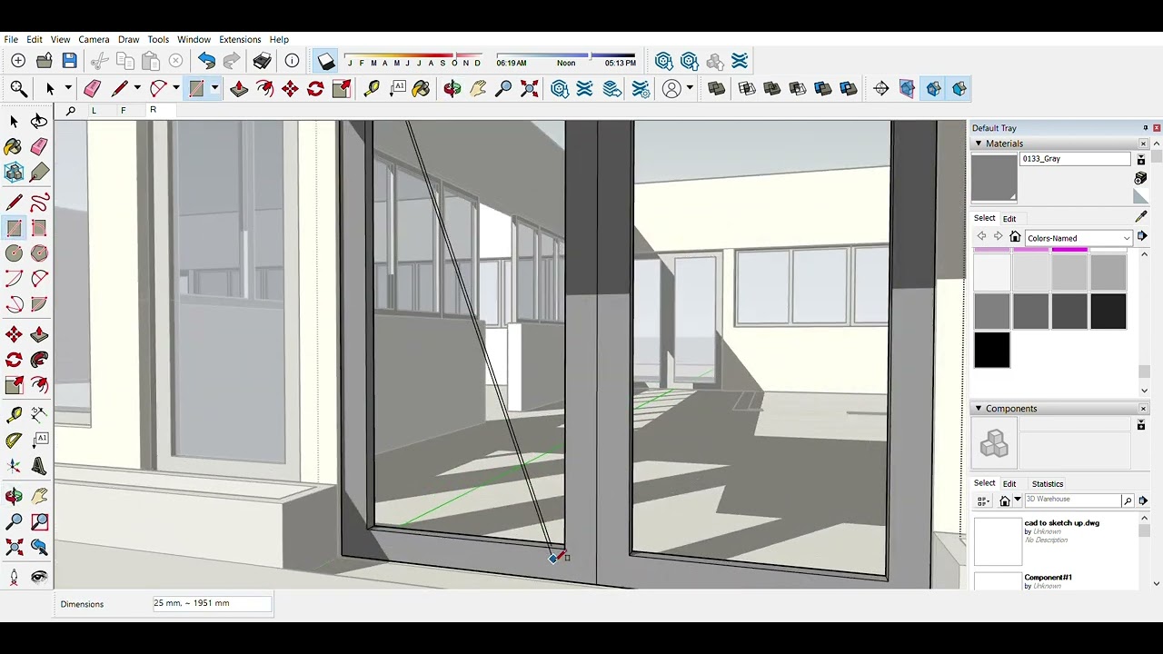This screenshot has width=1163, height=654.
Task: Select the Offset tool in left toolbar
Action: pos(40,386)
